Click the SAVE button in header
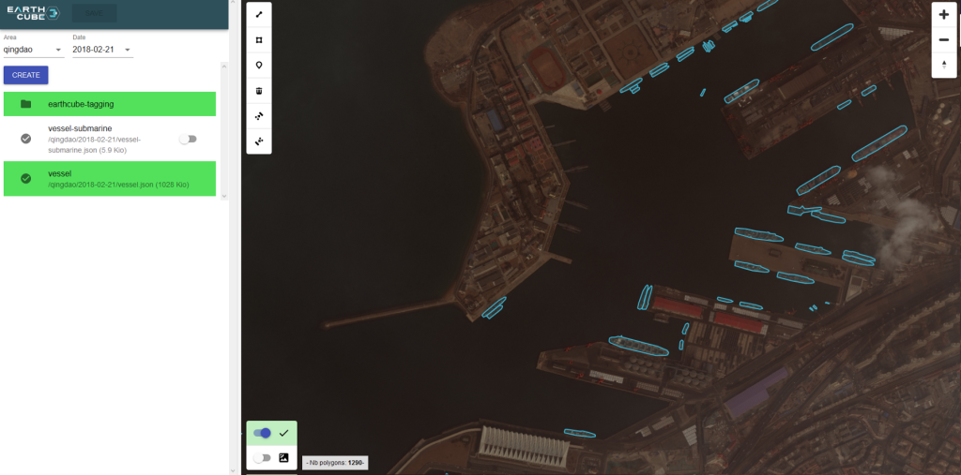 [95, 13]
